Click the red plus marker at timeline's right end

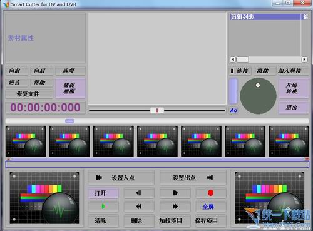(307, 159)
